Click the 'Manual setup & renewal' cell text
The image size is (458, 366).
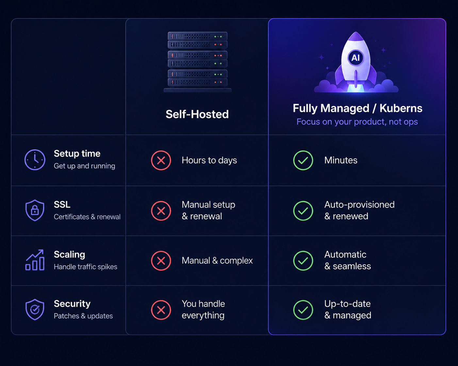(208, 210)
